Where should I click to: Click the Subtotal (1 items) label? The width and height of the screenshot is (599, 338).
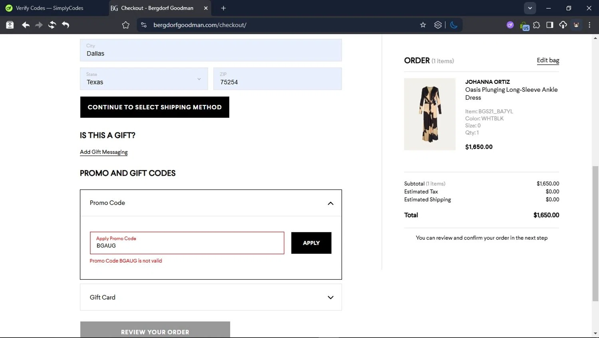click(x=424, y=184)
